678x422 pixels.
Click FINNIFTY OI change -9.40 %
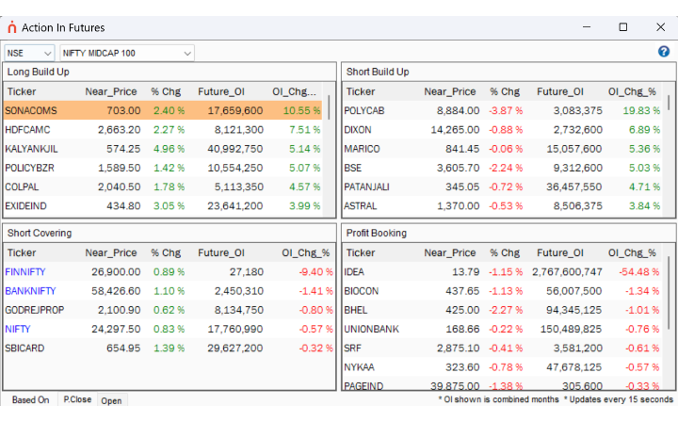pos(315,272)
